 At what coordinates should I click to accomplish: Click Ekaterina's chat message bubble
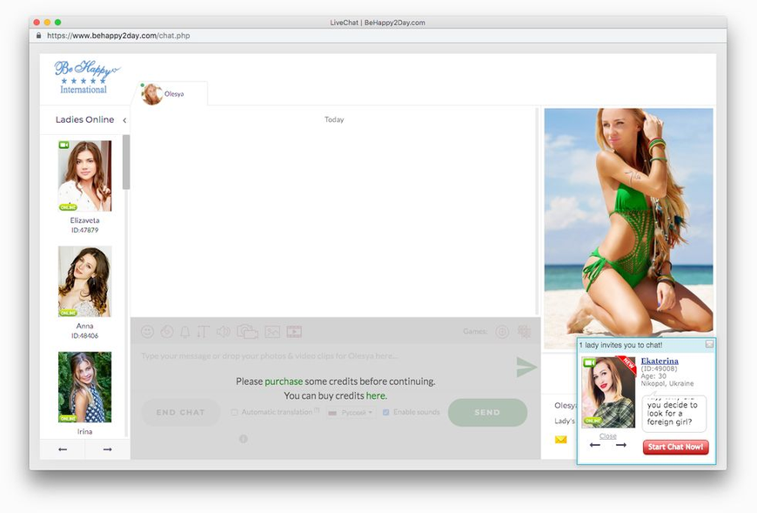674,413
